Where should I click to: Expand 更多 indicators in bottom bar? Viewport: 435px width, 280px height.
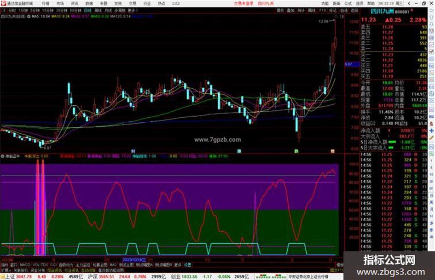178,265
